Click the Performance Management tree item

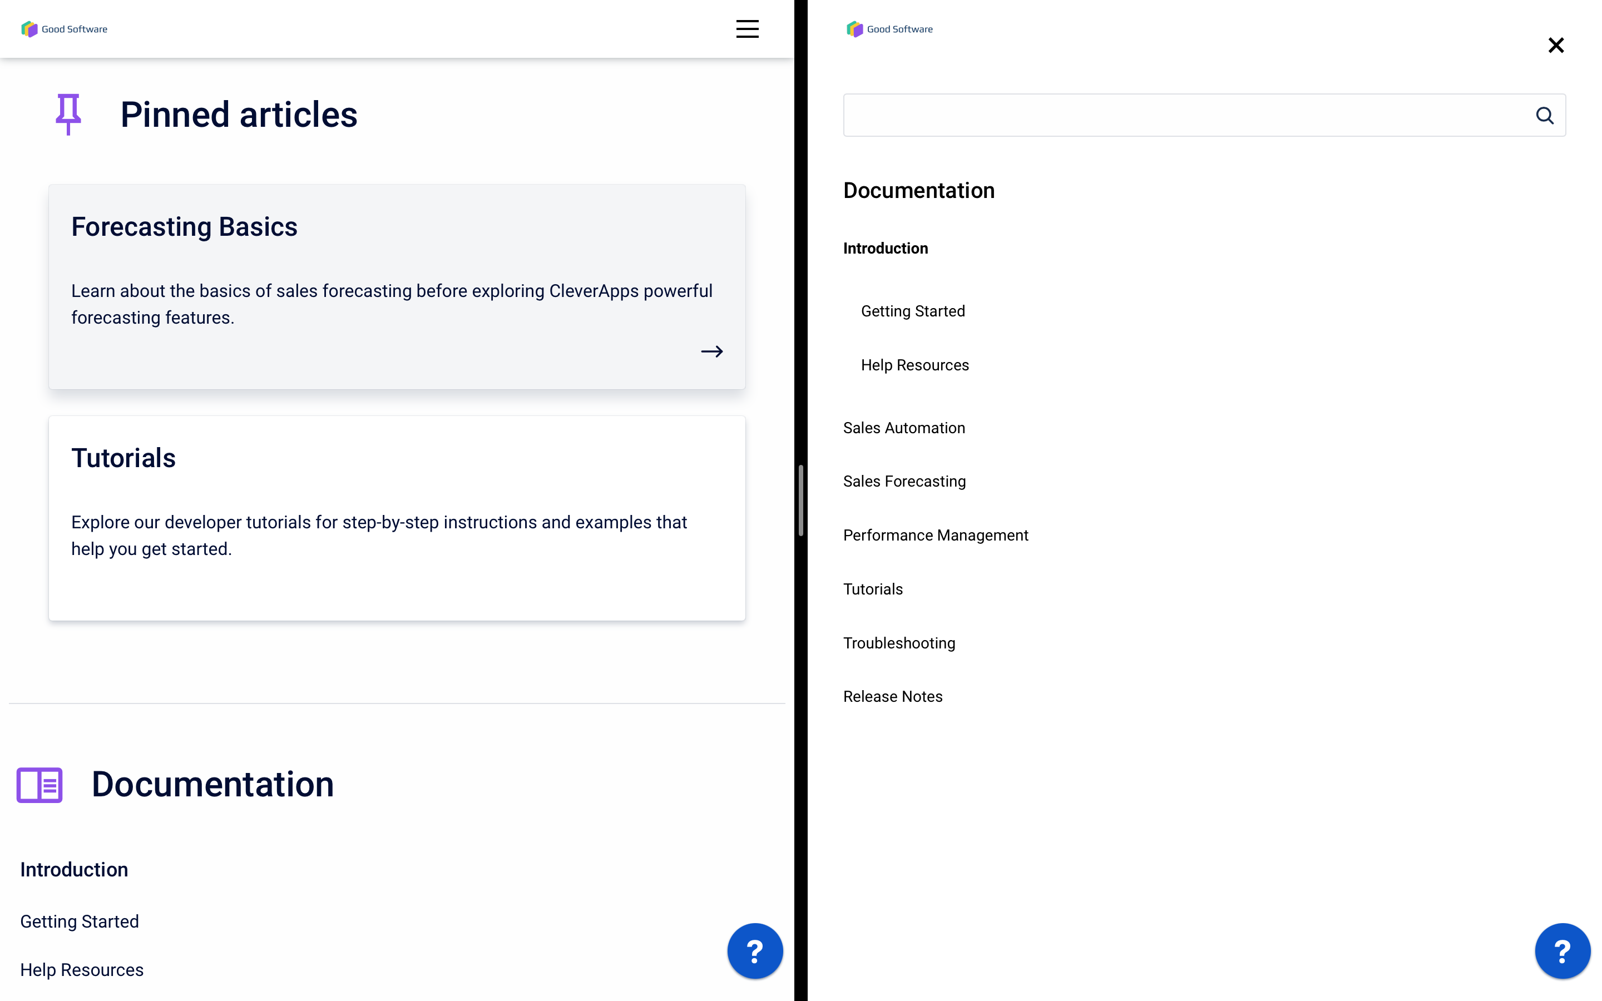coord(936,535)
